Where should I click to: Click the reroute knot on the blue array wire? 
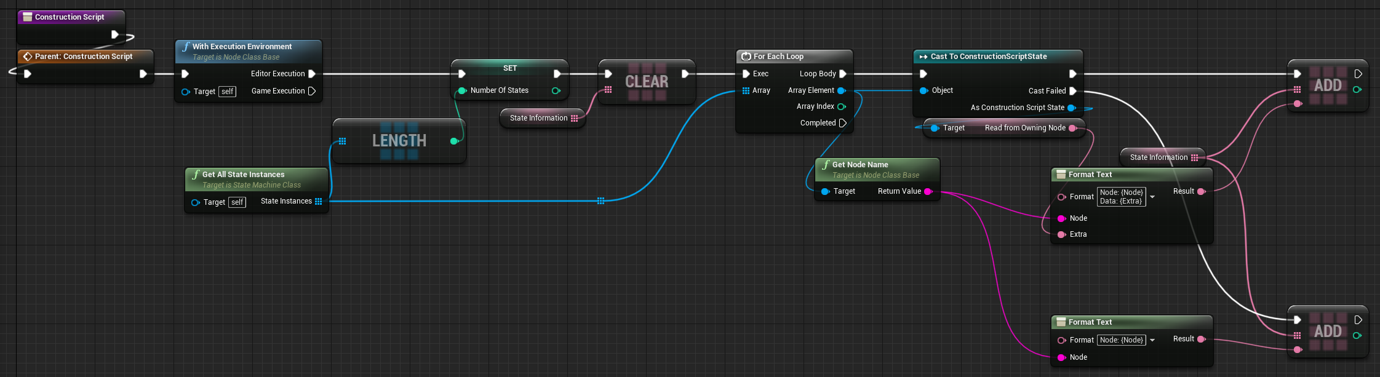point(600,201)
